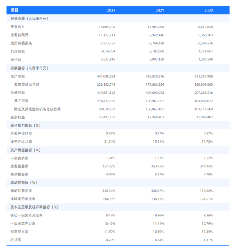Select the 营业收入 row label
This screenshot has width=233, height=249.
point(17,27)
